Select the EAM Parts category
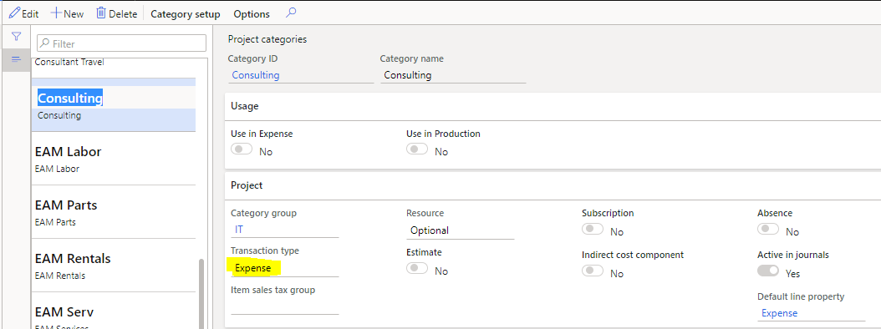 coord(114,212)
